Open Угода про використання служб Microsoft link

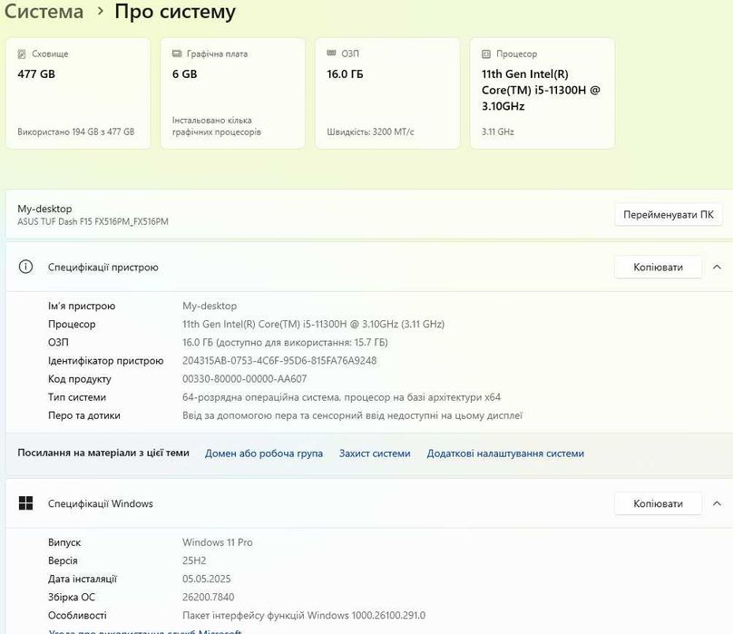point(145,630)
